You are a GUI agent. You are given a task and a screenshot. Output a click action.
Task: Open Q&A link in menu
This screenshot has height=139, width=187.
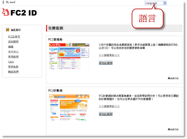[x=11, y=62]
